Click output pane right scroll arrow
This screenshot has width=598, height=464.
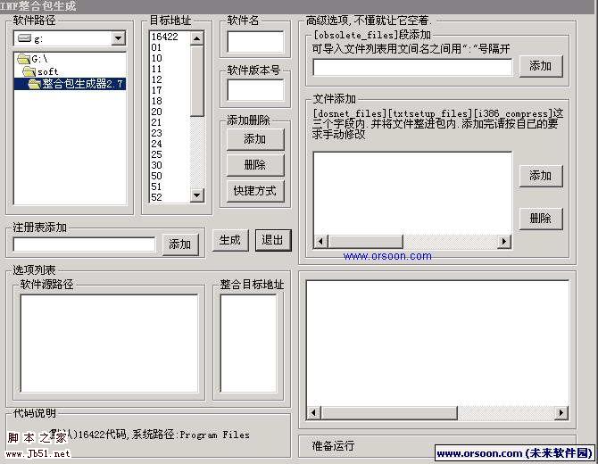point(561,413)
